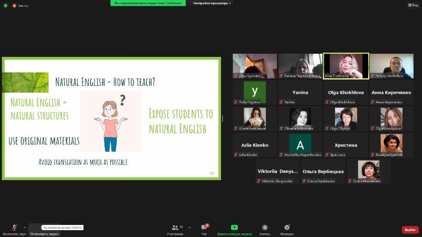Click muted mic icon beside Olga Oliynyk label
This screenshot has width=422, height=237.
tap(327, 129)
